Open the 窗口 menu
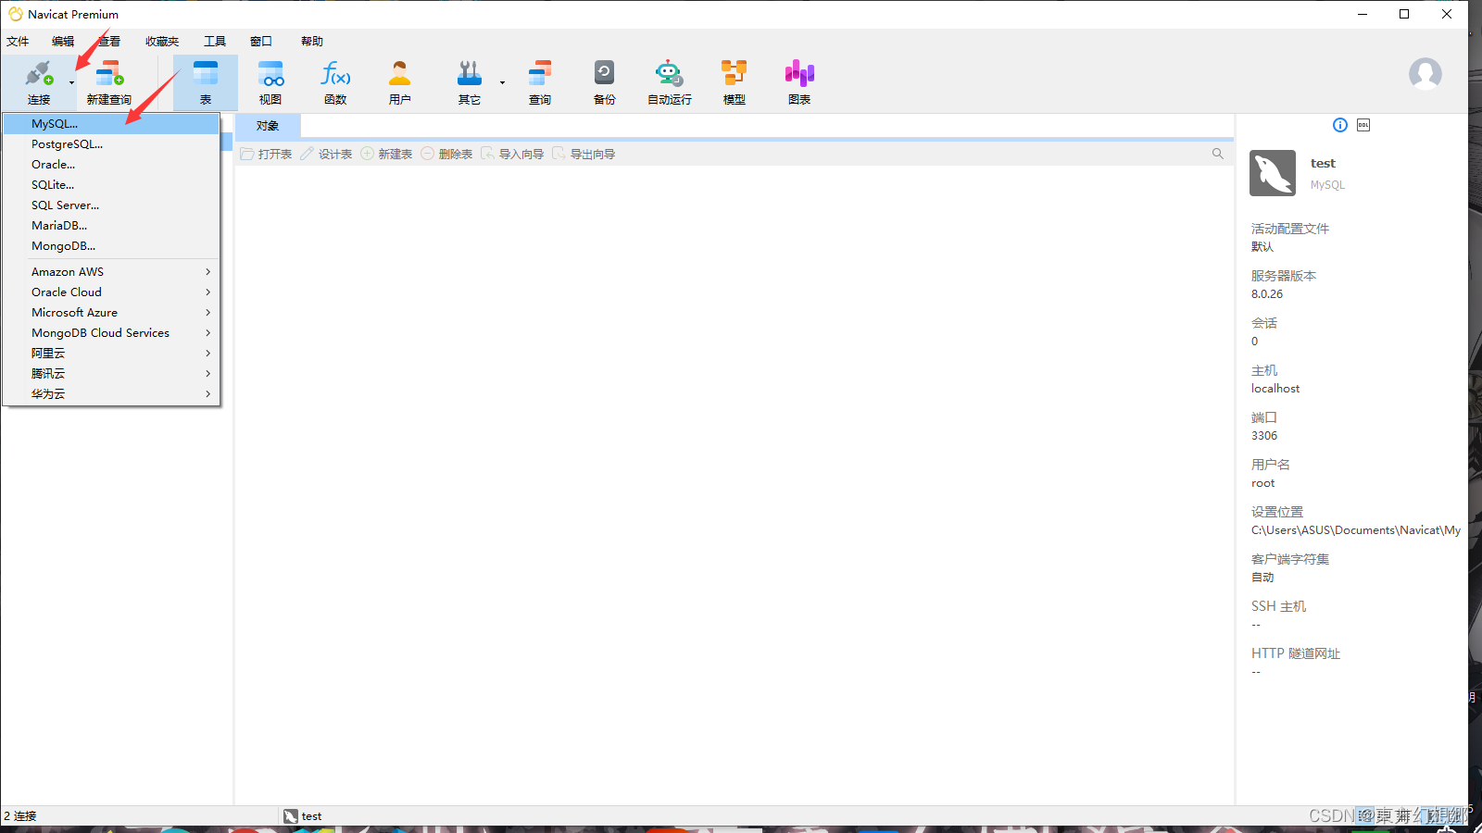 click(261, 42)
